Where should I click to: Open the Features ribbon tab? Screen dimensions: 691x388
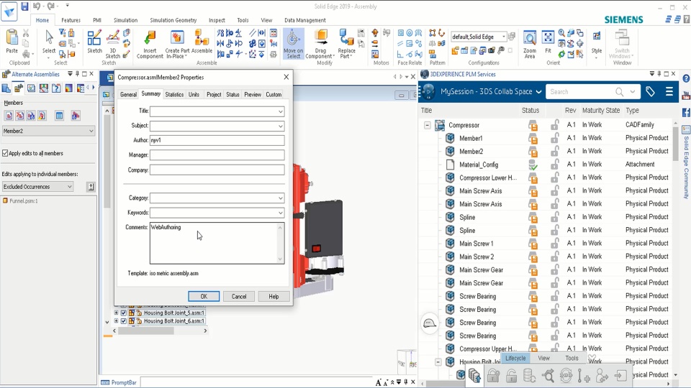click(x=71, y=20)
